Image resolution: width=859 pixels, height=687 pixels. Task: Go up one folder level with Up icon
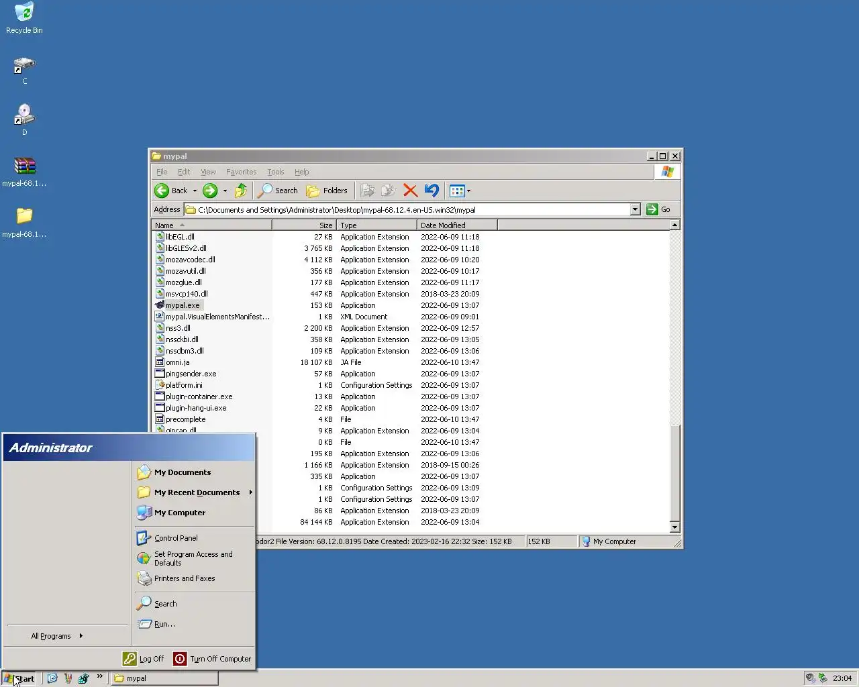pyautogui.click(x=241, y=191)
